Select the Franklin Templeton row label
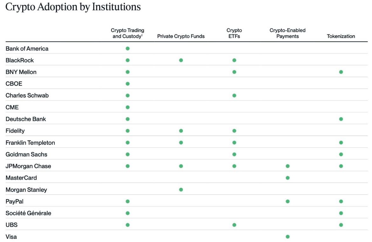This screenshot has width=372, height=242. tap(30, 143)
